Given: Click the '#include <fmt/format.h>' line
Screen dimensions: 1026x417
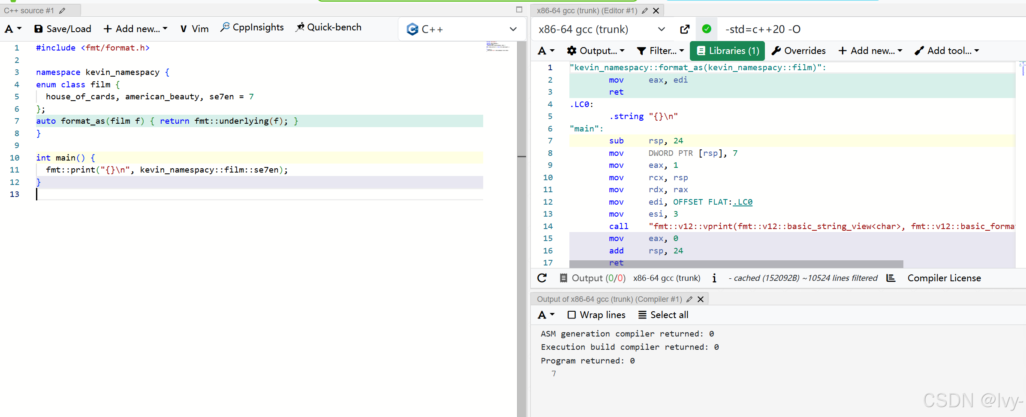Looking at the screenshot, I should pyautogui.click(x=93, y=48).
